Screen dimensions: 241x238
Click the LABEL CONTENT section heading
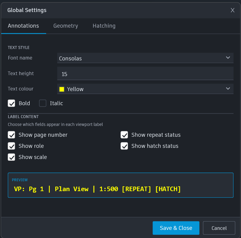(23, 117)
